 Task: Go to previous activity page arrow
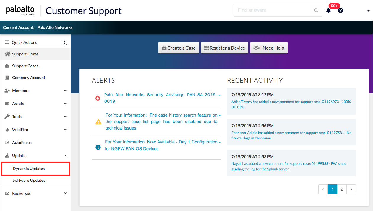click(x=323, y=189)
